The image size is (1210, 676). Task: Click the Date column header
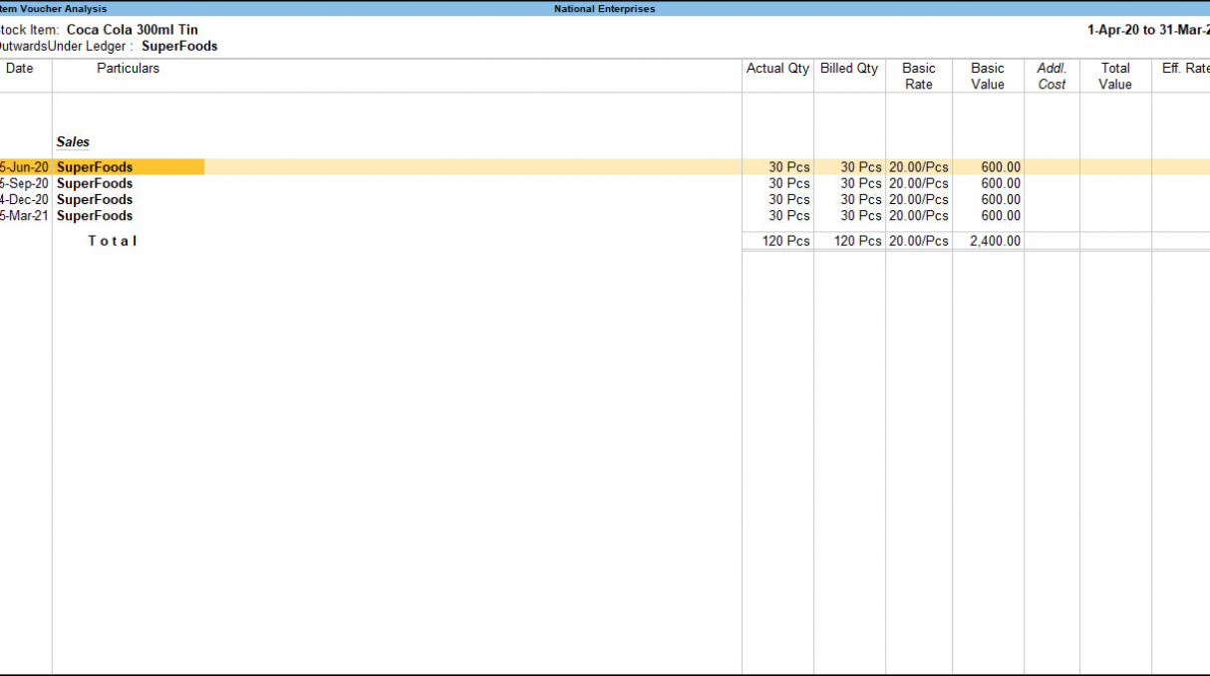click(20, 69)
